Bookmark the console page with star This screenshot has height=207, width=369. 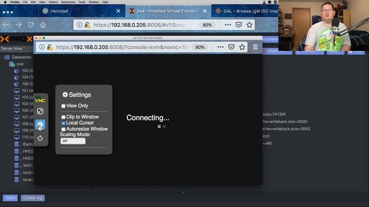tap(242, 47)
